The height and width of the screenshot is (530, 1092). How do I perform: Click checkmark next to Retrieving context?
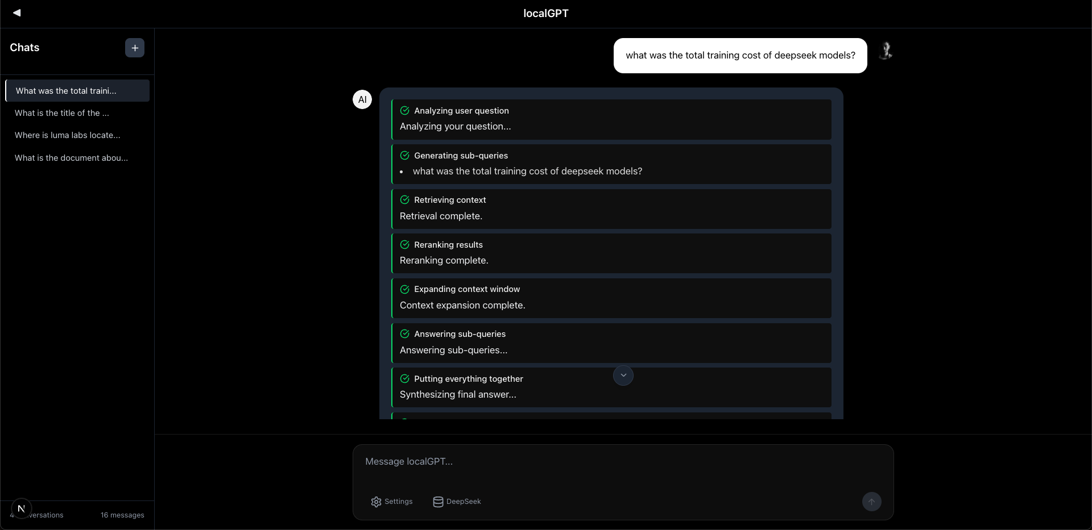pos(405,200)
